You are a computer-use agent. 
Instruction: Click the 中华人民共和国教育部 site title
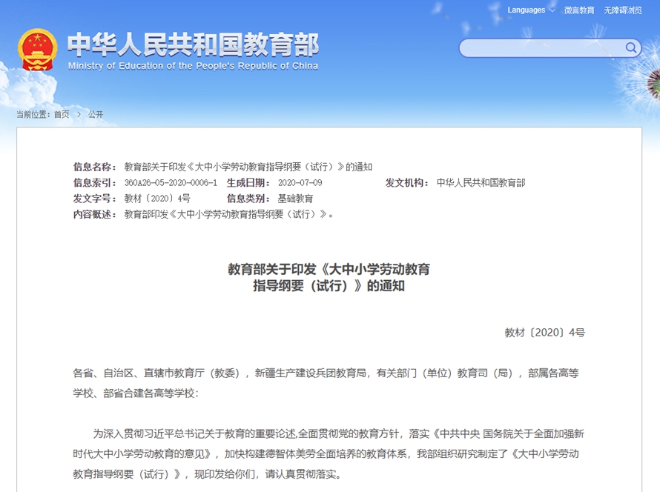(x=193, y=44)
